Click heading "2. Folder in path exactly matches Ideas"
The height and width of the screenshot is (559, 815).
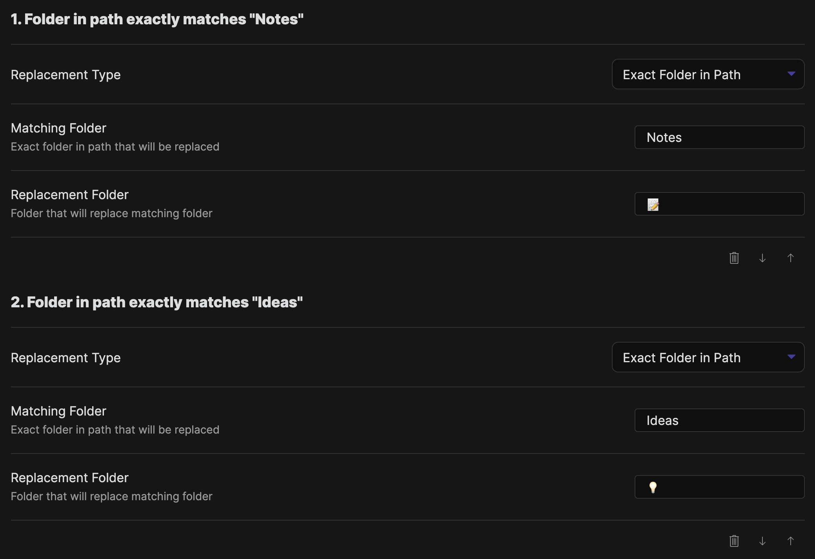(157, 302)
